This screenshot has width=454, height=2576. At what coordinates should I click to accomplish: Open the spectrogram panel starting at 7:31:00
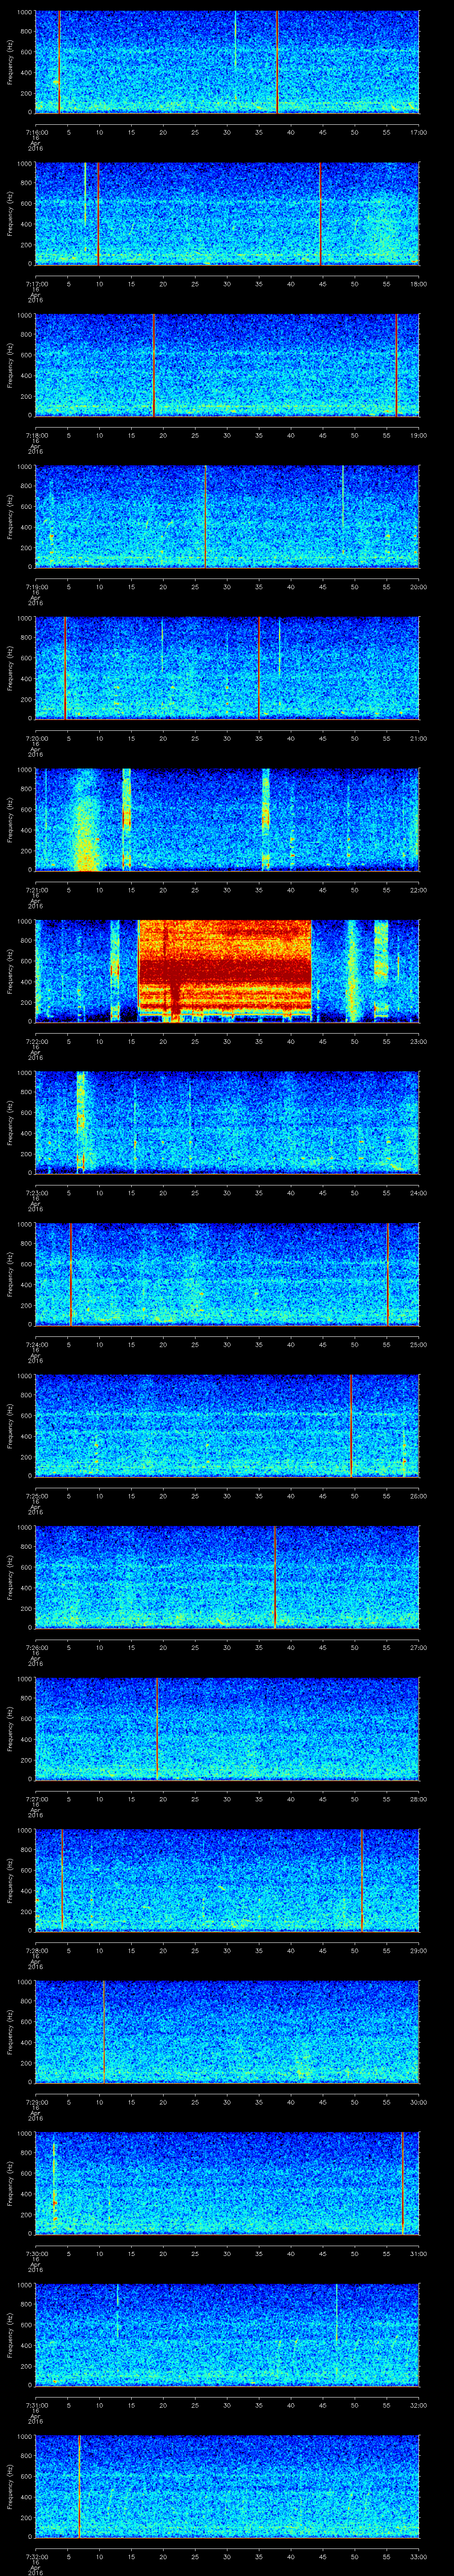pyautogui.click(x=227, y=2335)
